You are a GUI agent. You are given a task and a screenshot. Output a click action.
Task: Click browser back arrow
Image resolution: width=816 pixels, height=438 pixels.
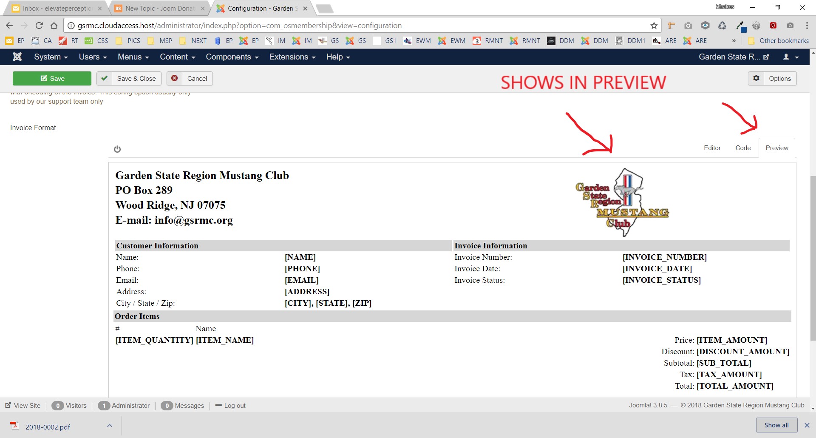pyautogui.click(x=9, y=26)
